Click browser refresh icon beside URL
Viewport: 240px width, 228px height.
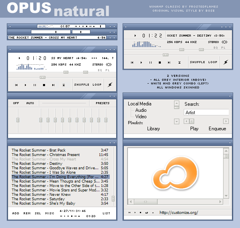pos(147,213)
